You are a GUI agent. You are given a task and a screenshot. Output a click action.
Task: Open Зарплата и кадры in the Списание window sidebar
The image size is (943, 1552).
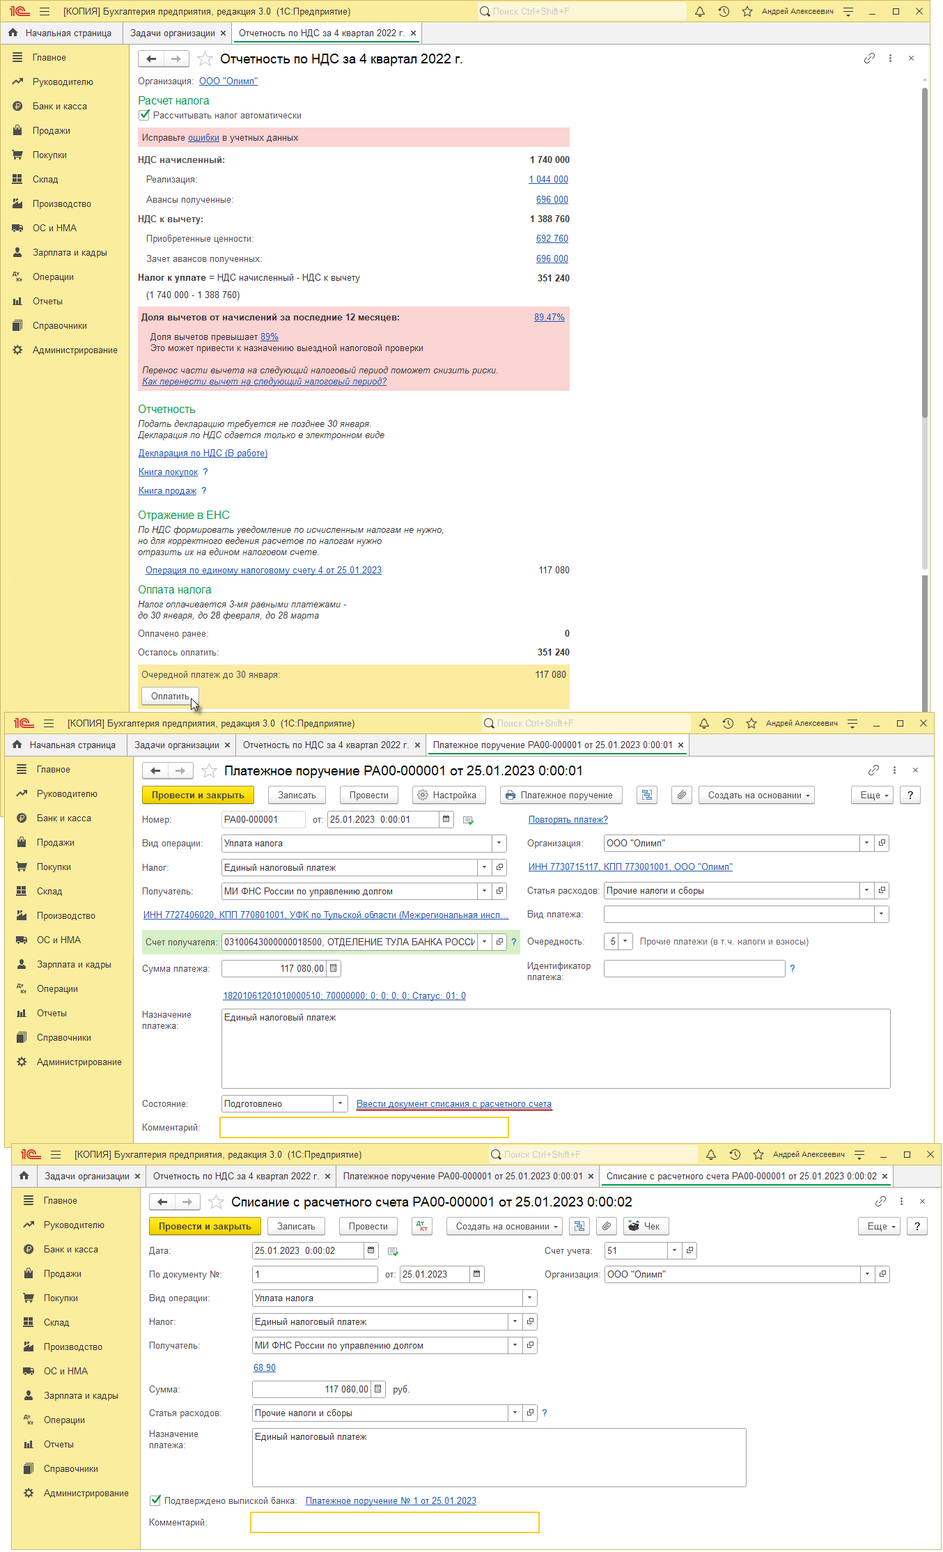[81, 1396]
